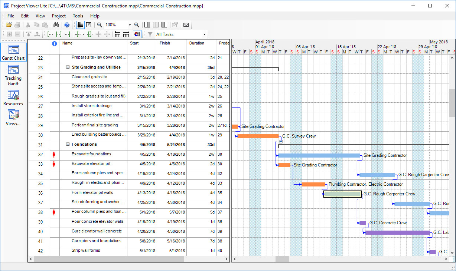Toggle the left-pane view layout icon
Viewport: 456px width, 271px height.
[147, 25]
